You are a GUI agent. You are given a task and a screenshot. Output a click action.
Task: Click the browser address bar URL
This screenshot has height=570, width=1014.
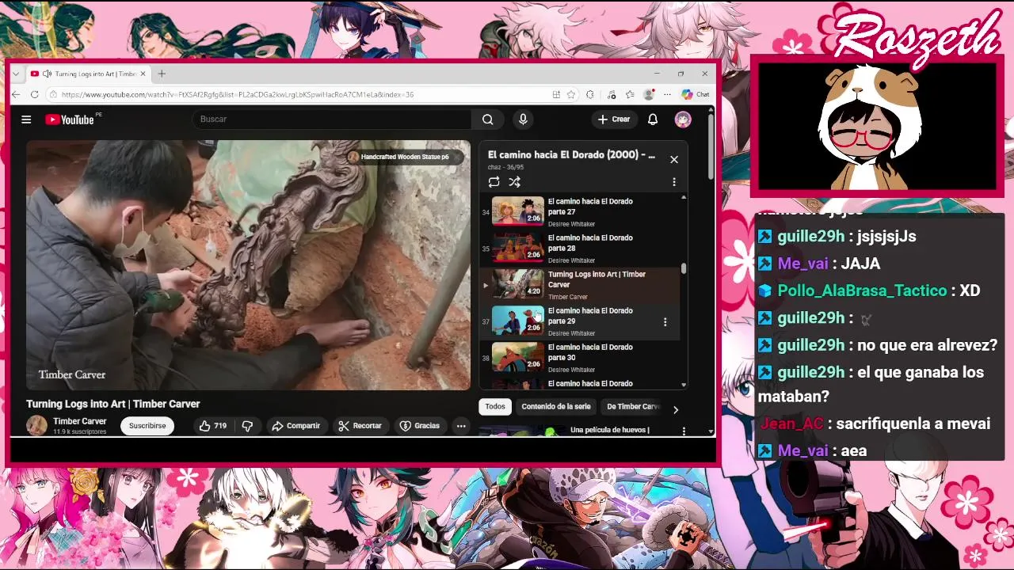238,94
